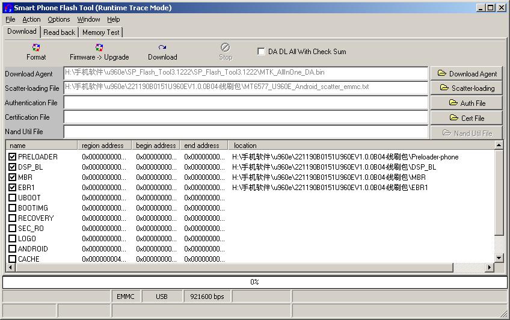This screenshot has width=510, height=320.
Task: Open the app icon in title bar
Action: point(8,8)
